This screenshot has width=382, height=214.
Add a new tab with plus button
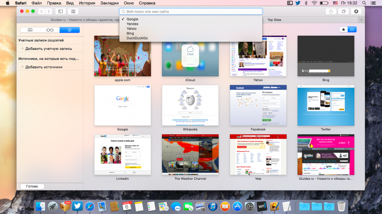pos(361,20)
